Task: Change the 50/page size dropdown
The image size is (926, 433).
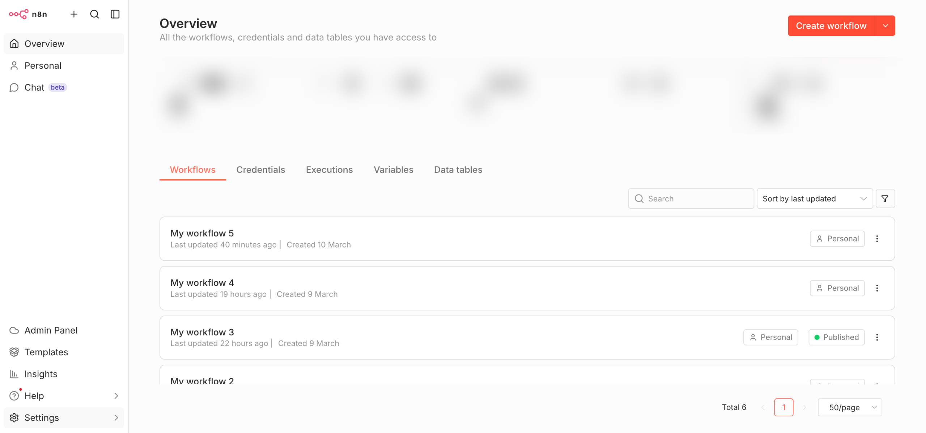Action: pyautogui.click(x=850, y=407)
